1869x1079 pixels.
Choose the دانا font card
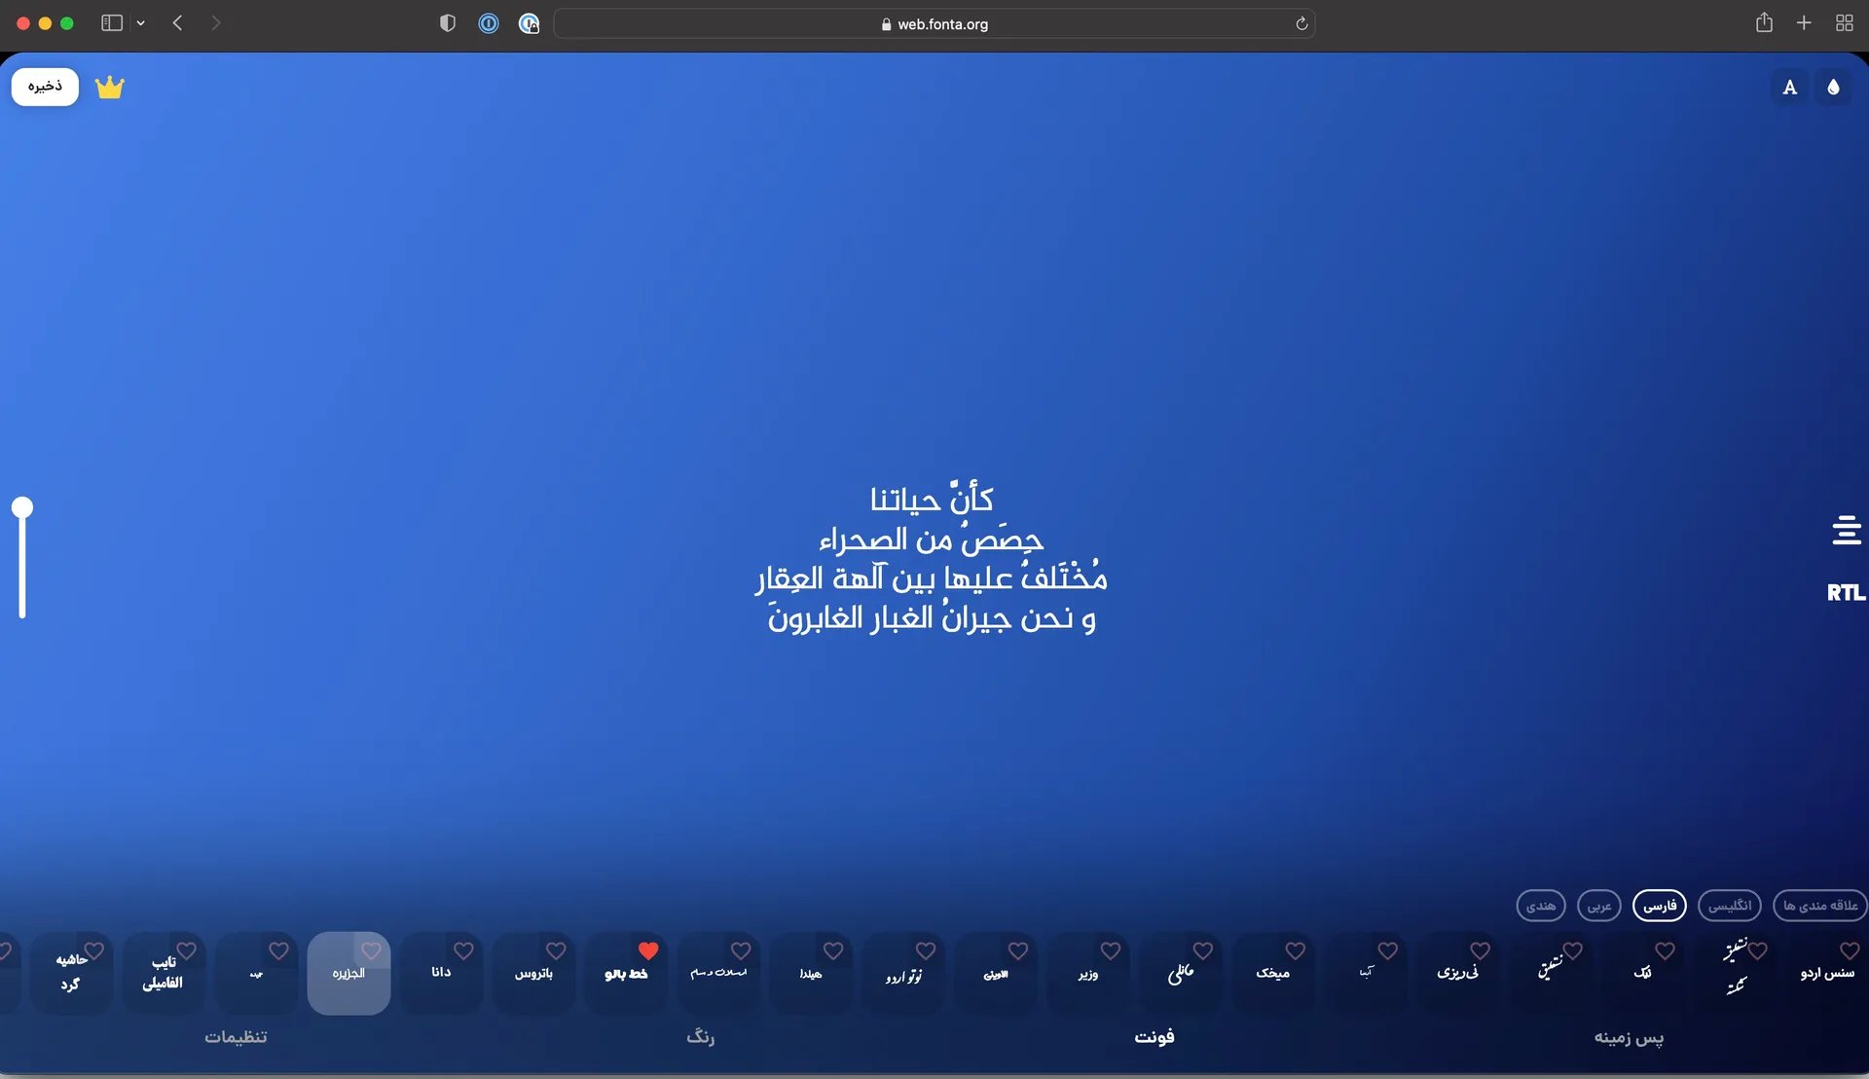(441, 974)
